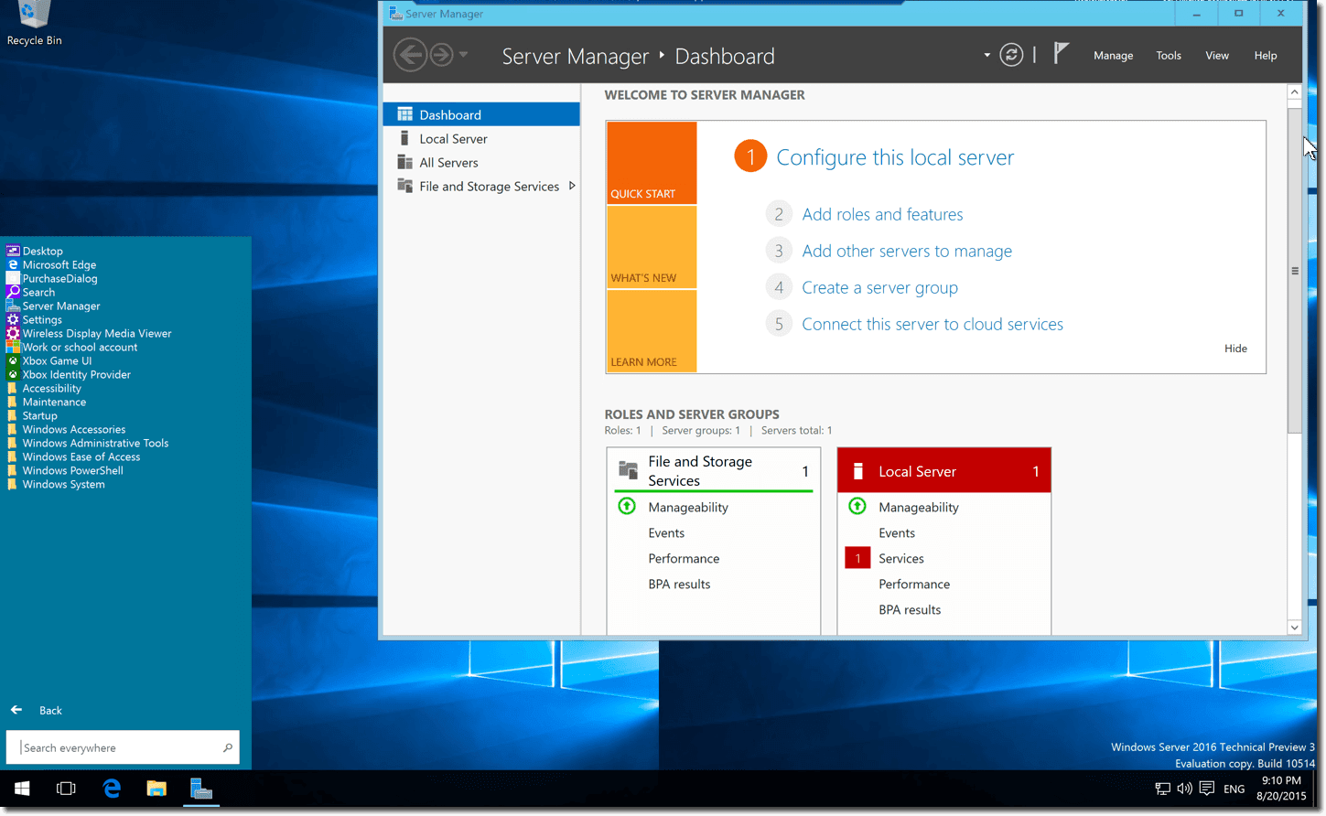This screenshot has height=816, width=1326.
Task: Open the Tools menu
Action: [x=1169, y=55]
